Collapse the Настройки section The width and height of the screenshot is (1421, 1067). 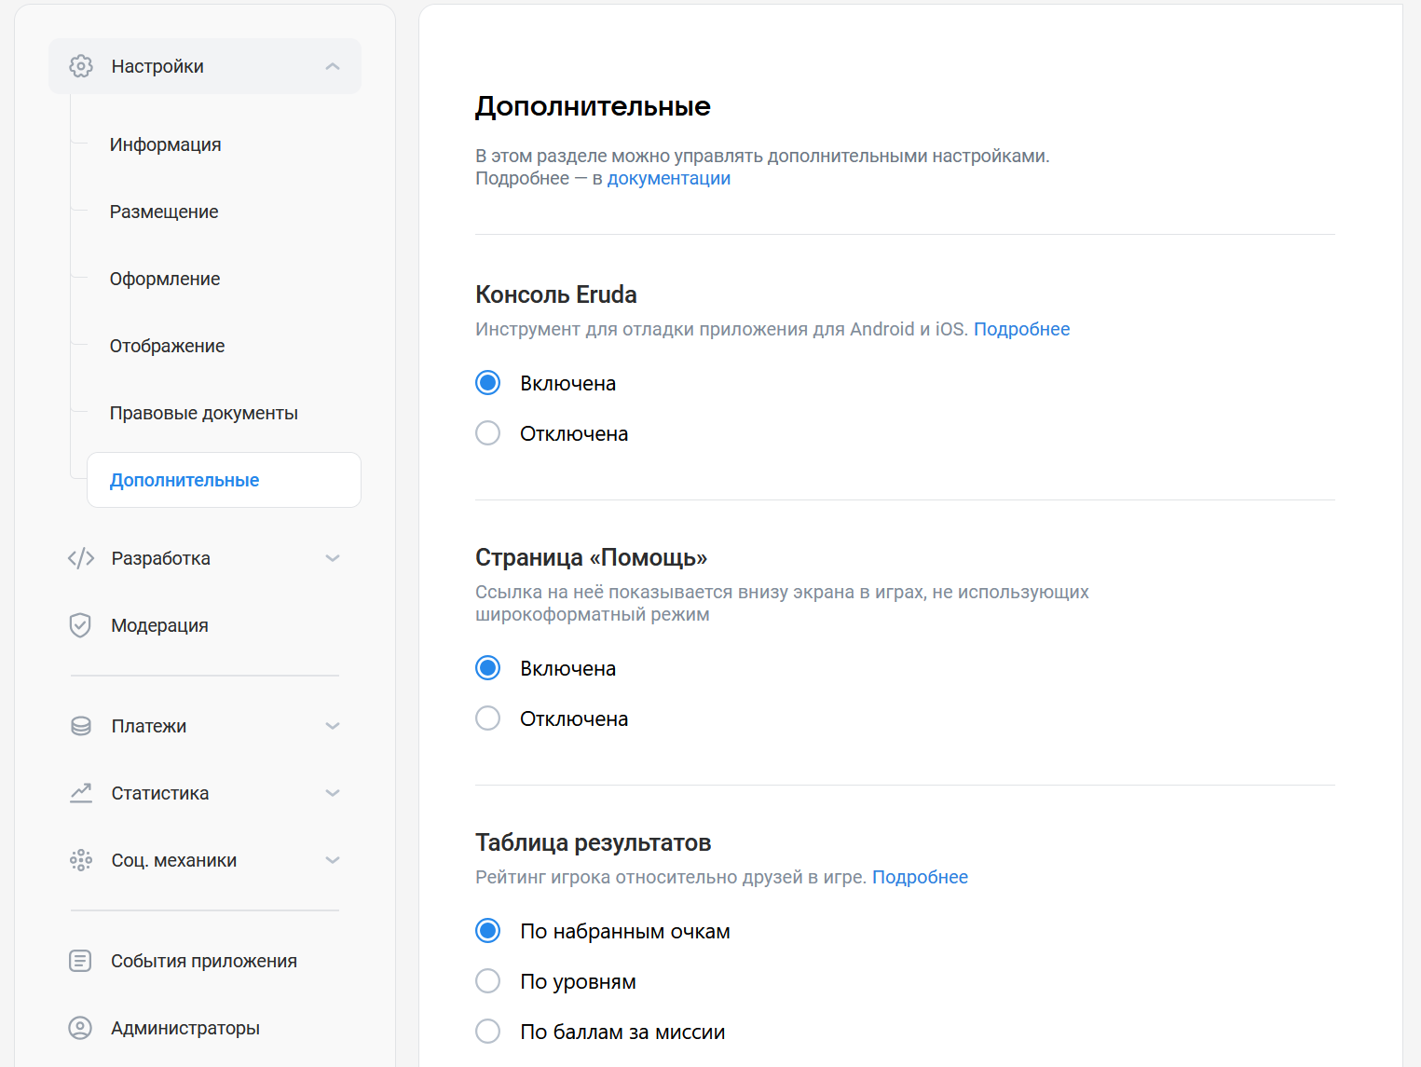click(332, 65)
